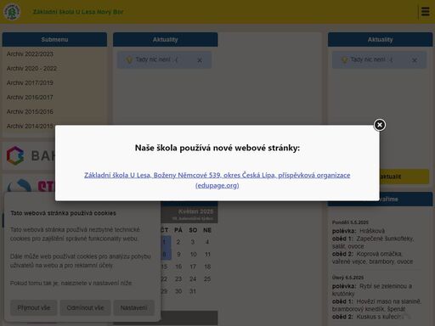Select calendar day 18

(207, 267)
